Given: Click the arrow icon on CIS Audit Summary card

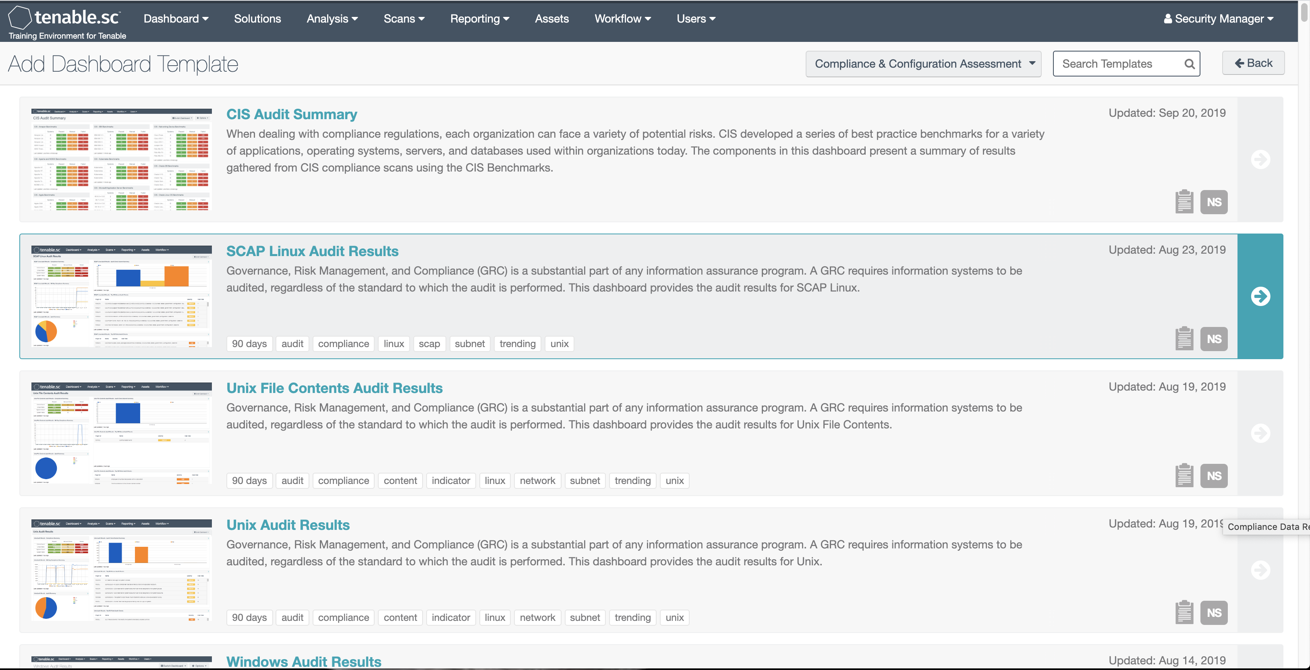Looking at the screenshot, I should point(1260,159).
